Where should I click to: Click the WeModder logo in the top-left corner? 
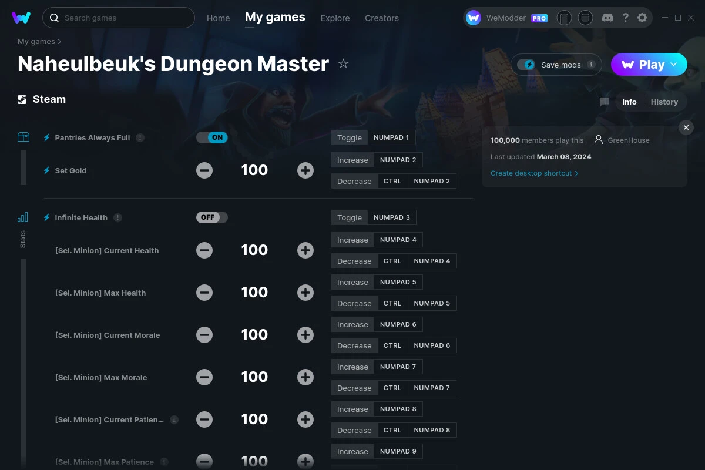pos(21,18)
